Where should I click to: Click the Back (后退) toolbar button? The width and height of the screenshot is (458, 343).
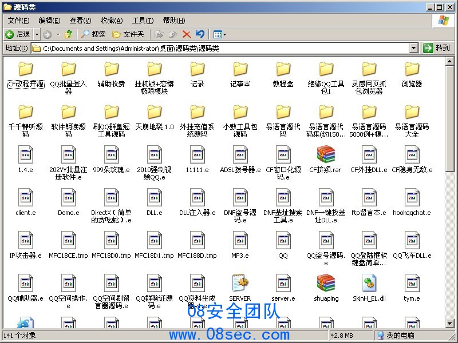coord(18,34)
